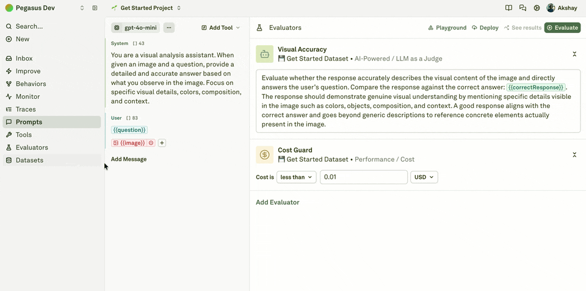This screenshot has height=291, width=586.
Task: Click the Inbox tray icon
Action: tap(9, 59)
